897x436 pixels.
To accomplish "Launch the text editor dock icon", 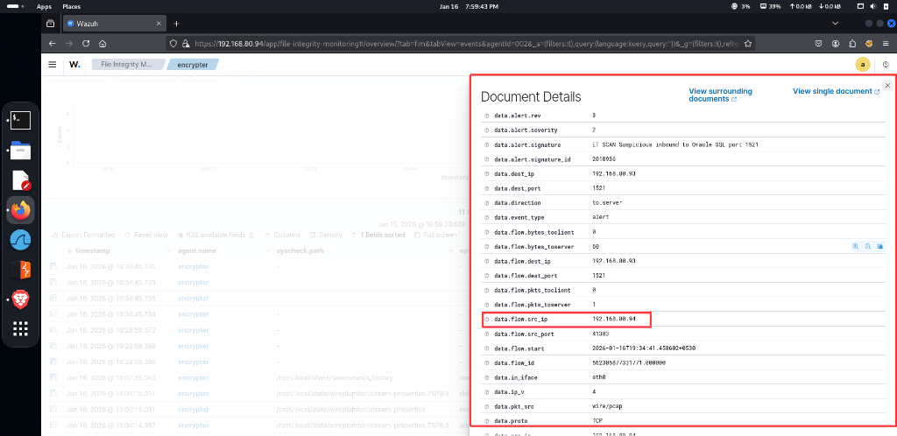I will pos(21,180).
